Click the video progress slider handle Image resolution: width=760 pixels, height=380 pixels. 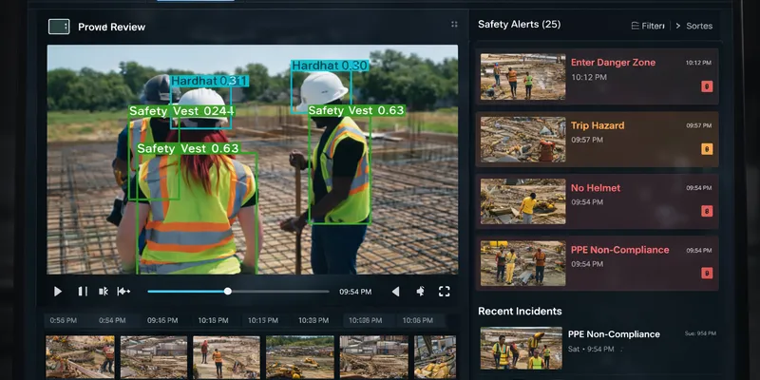[228, 292]
